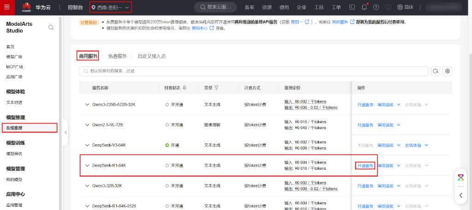This screenshot has height=210, width=472.
Task: Open 在线体验 for DeepSeek-V3-64K
Action: point(413,145)
